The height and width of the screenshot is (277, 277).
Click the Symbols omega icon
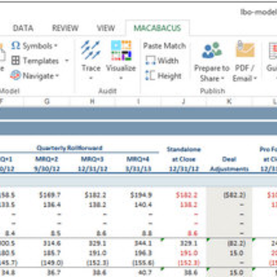15,46
